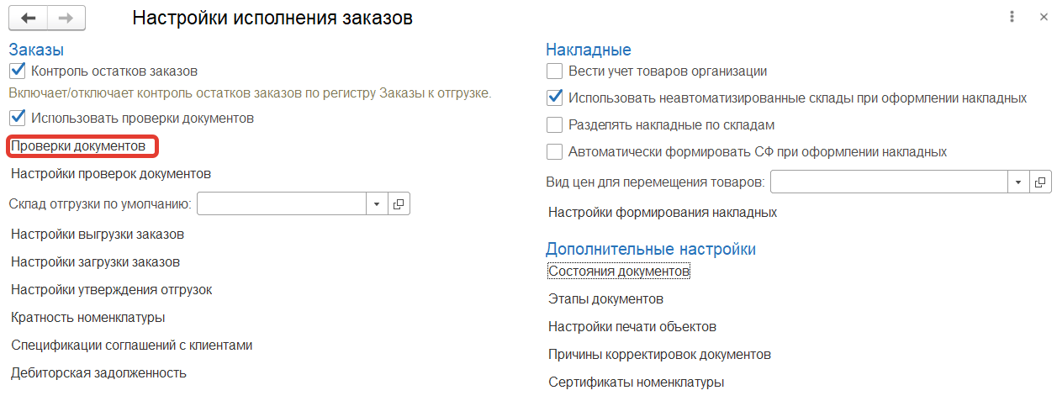This screenshot has height=401, width=1057.
Task: Toggle Контроль остатков заказов checkbox
Action: click(x=18, y=71)
